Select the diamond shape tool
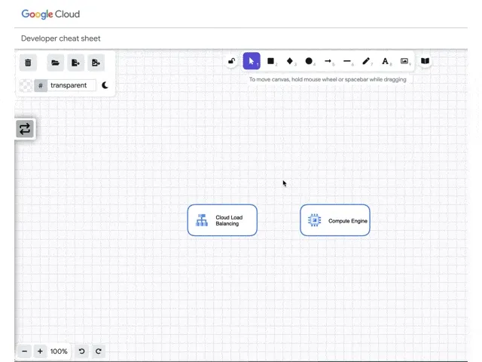This screenshot has height=362, width=482. pyautogui.click(x=290, y=61)
